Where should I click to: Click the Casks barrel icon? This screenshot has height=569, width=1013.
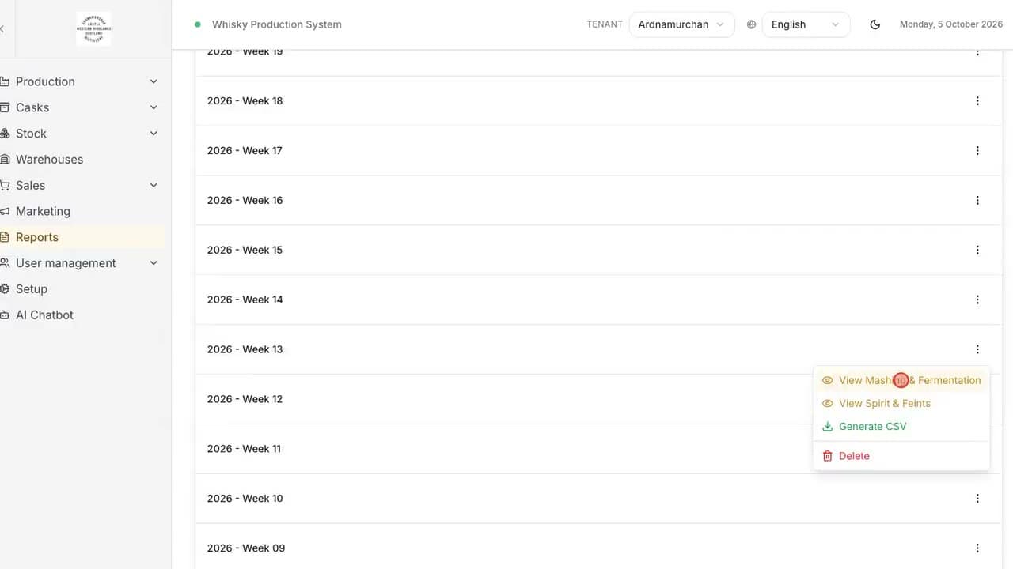point(4,107)
